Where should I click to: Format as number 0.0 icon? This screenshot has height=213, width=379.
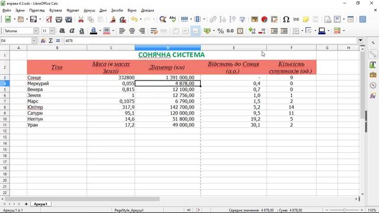230,31
